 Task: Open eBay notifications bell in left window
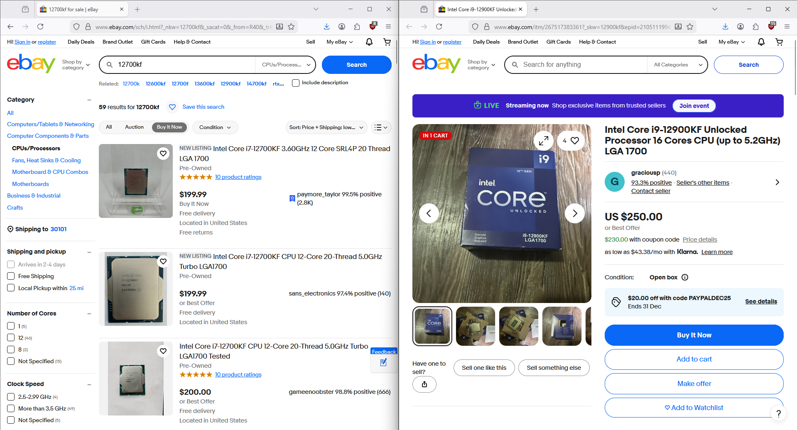click(x=369, y=42)
